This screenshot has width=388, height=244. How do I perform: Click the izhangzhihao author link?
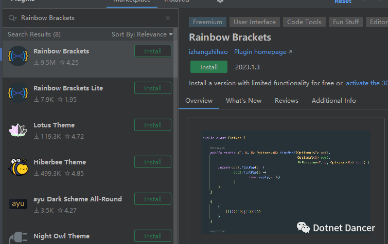[208, 52]
